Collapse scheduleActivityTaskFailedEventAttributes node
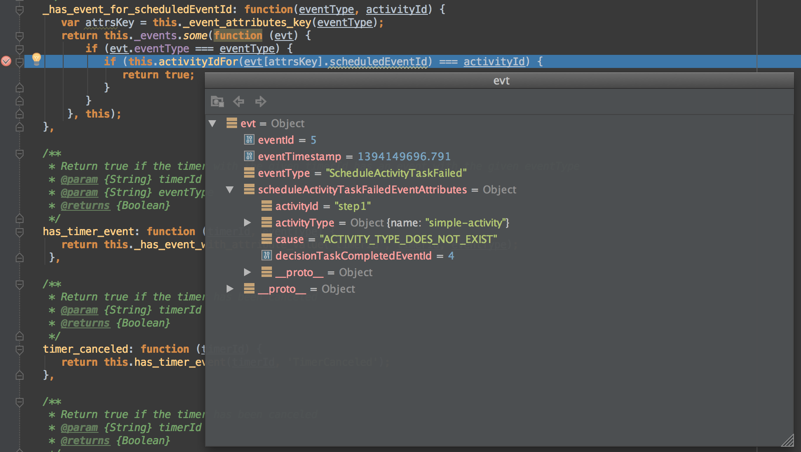Screen dimensions: 801x452 (x=230, y=190)
